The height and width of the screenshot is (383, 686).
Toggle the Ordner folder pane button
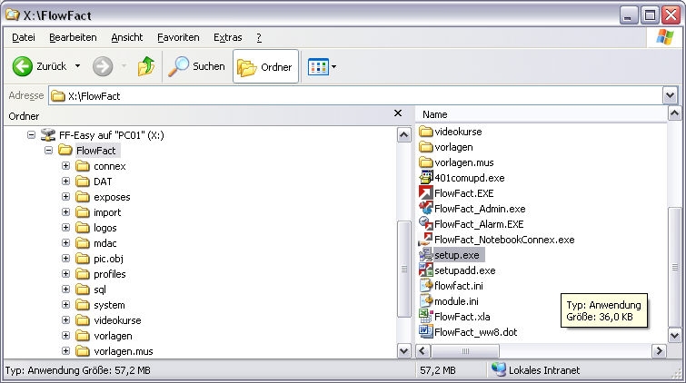[x=265, y=66]
